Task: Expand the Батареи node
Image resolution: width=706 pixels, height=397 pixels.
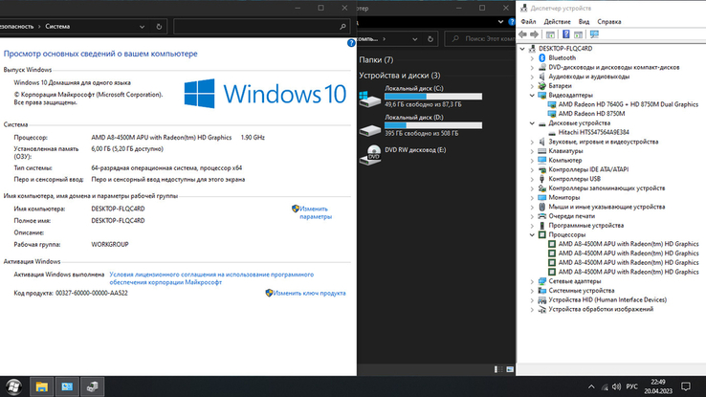Action: coord(532,85)
